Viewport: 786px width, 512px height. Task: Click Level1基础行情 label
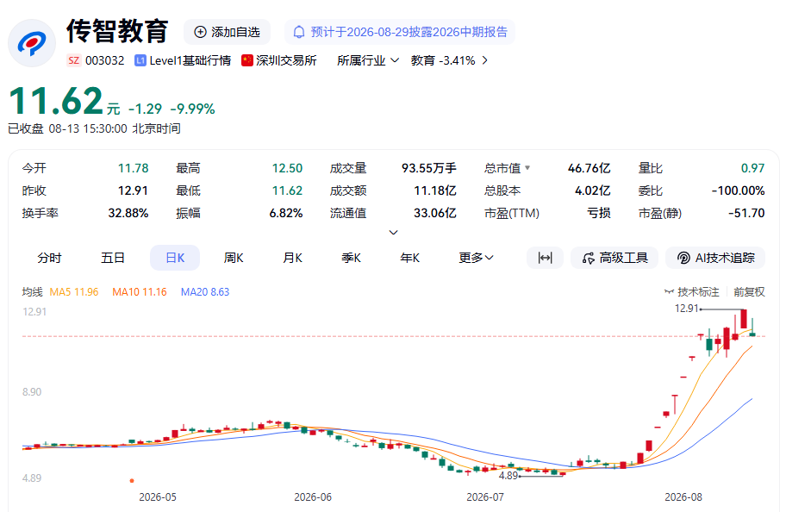(190, 60)
